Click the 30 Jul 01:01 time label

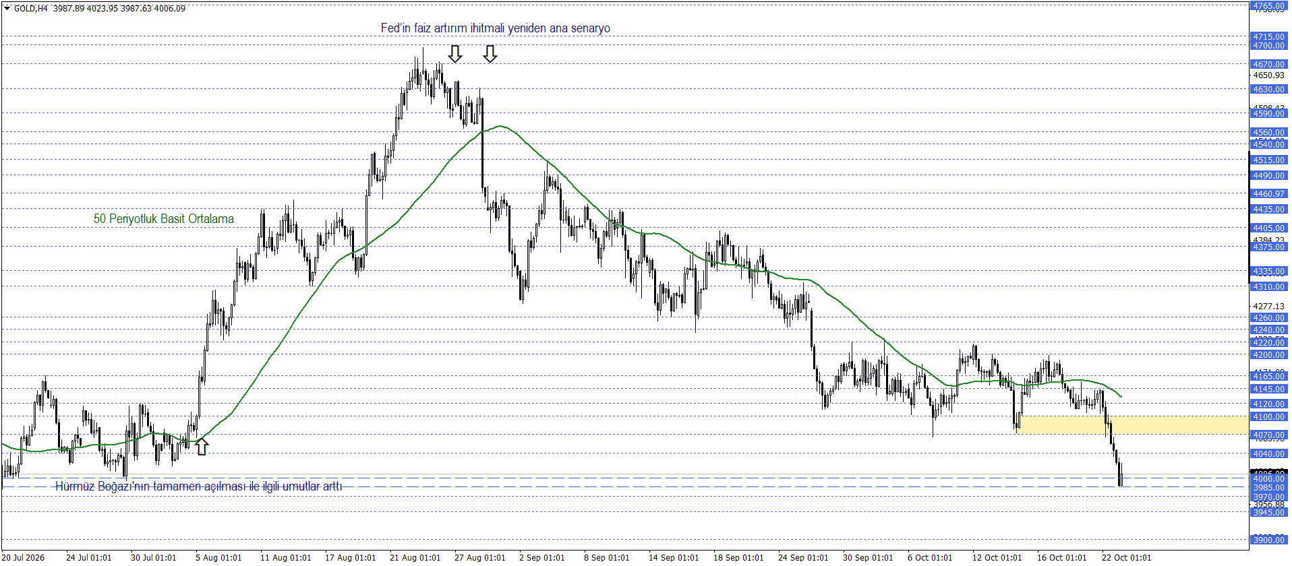(x=154, y=557)
